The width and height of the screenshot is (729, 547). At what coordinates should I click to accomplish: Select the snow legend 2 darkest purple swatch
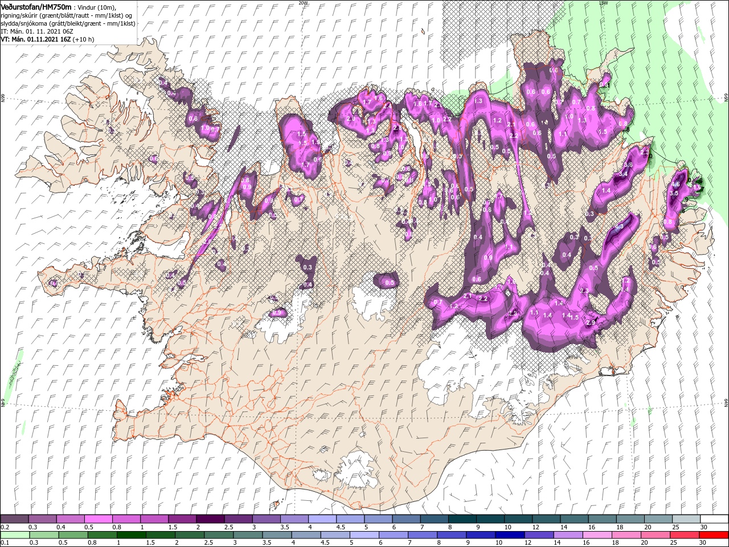point(210,519)
